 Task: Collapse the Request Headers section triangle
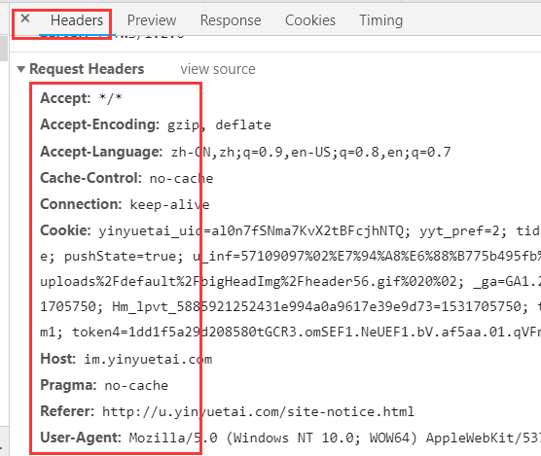[21, 69]
